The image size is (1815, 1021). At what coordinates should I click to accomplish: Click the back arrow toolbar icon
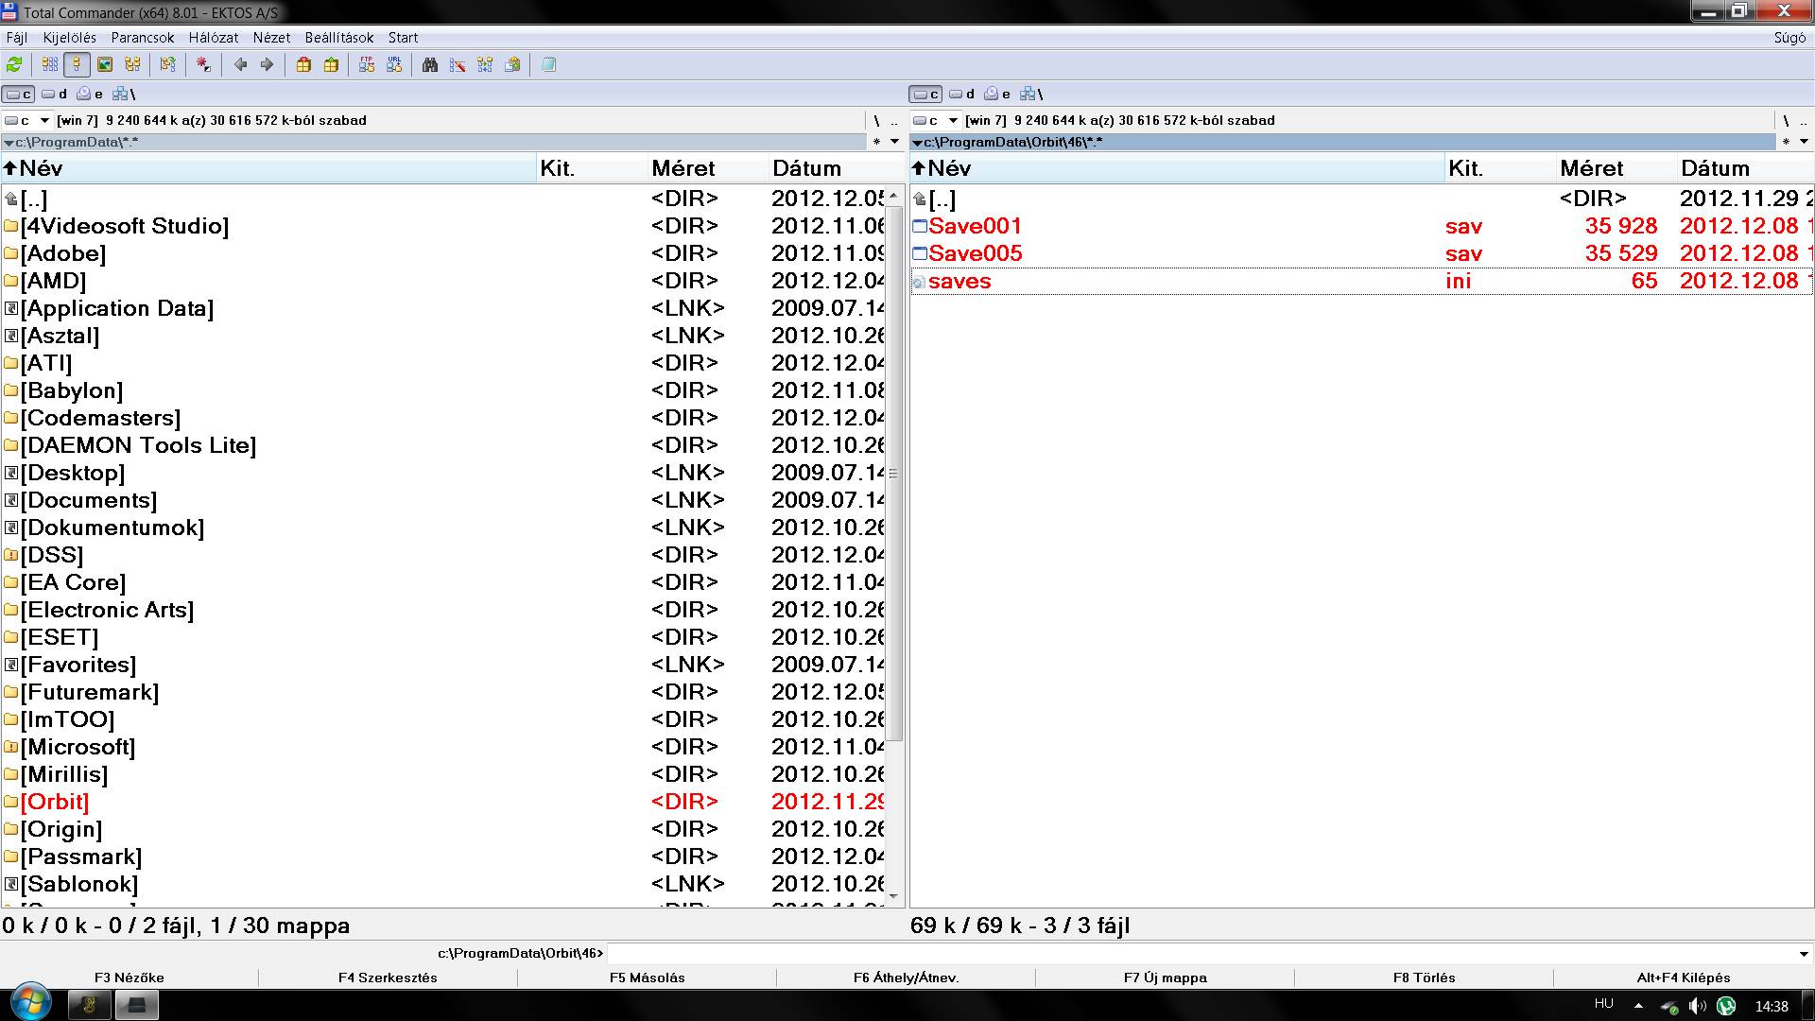point(240,64)
